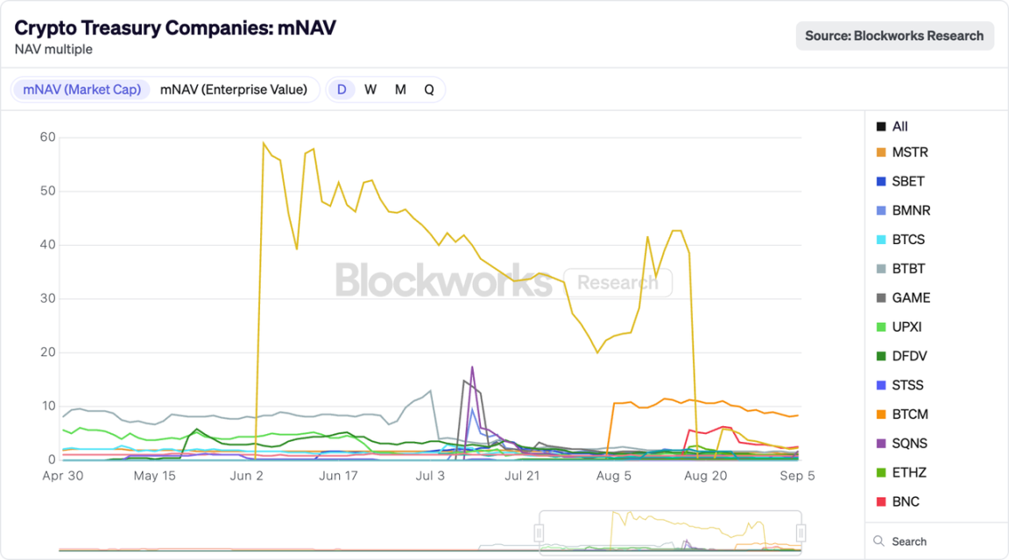Click the right range slider handle
1009x560 pixels.
(801, 532)
